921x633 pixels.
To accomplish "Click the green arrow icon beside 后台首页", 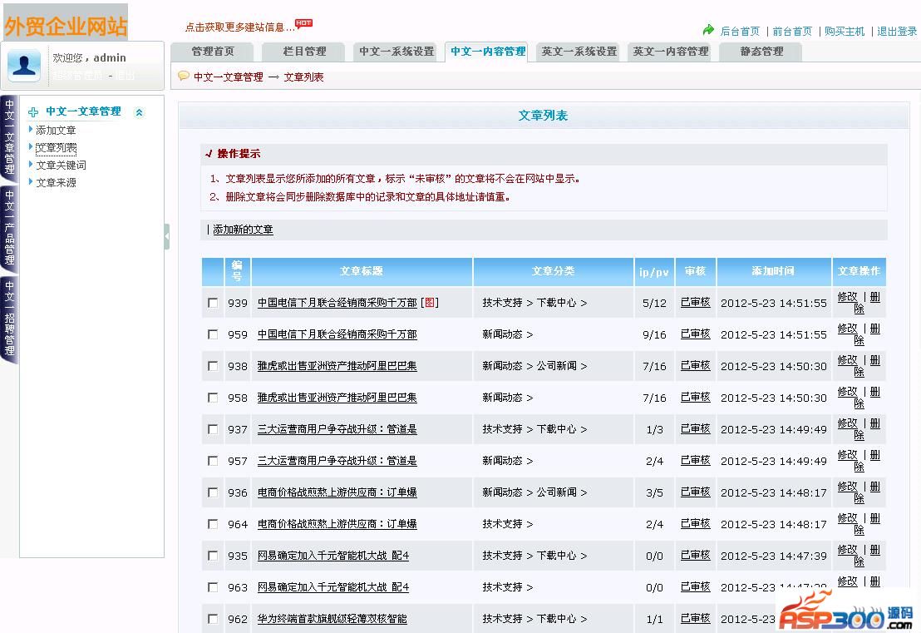I will 708,30.
